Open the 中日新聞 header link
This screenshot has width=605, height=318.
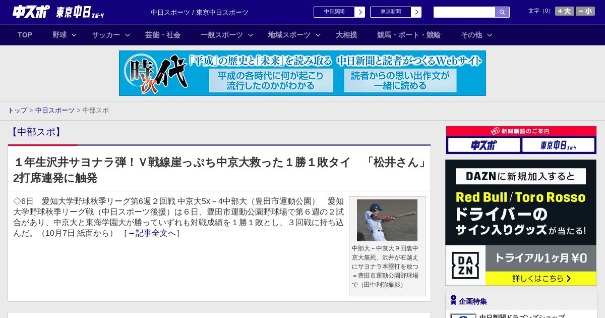[x=334, y=12]
